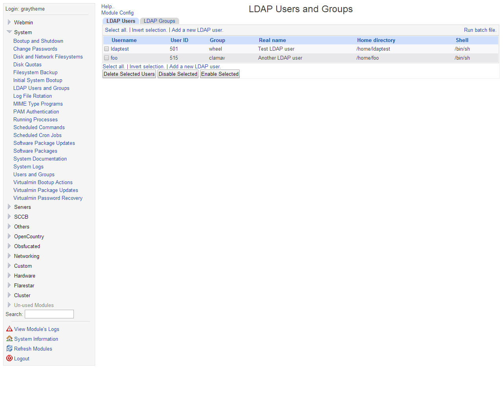503x402 pixels.
Task: Switch to the LDAP Groups tab
Action: pos(159,21)
